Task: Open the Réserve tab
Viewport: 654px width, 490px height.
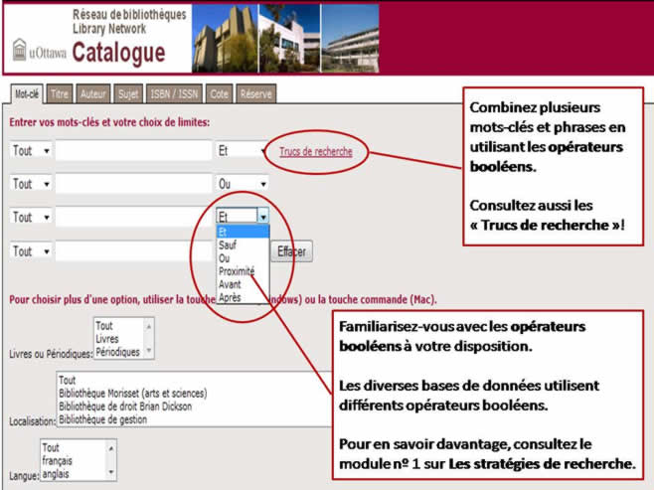Action: [x=255, y=93]
